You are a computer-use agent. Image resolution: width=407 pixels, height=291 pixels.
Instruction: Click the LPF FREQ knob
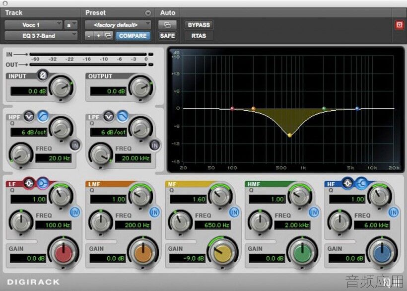[101, 154]
